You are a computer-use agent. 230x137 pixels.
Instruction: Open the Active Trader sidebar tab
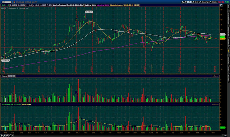click(229, 32)
